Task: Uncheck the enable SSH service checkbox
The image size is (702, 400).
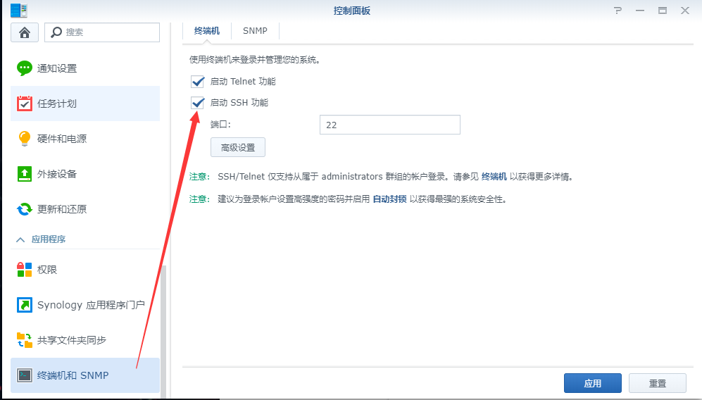Action: click(197, 103)
